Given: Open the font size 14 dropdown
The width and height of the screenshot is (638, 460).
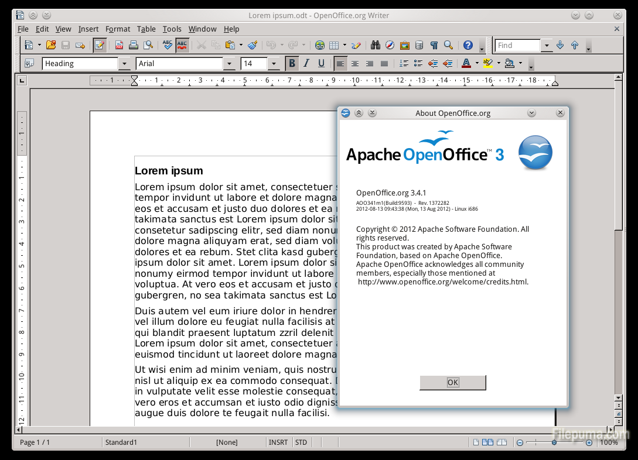Looking at the screenshot, I should 274,64.
